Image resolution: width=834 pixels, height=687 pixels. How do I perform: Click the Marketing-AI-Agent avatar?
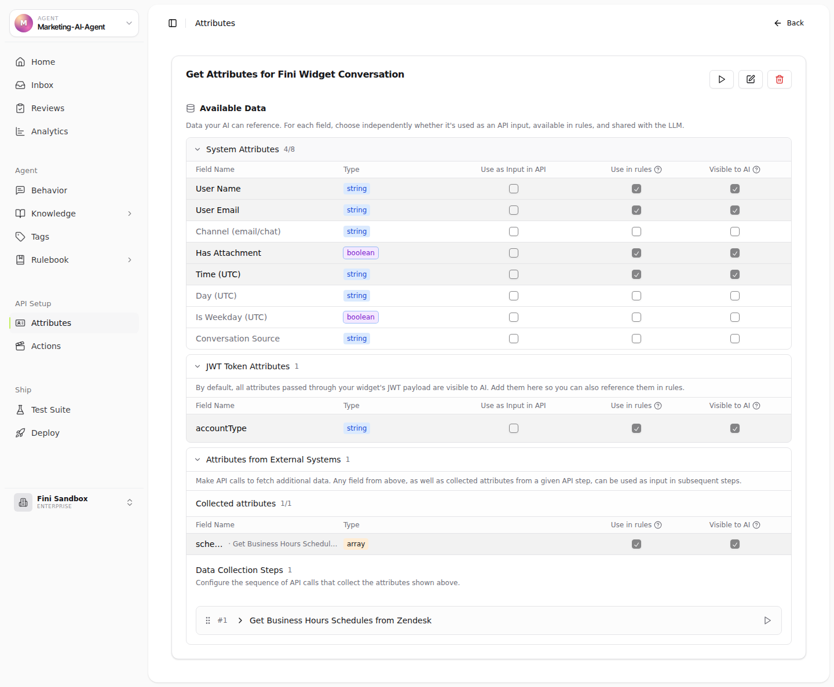coord(24,23)
